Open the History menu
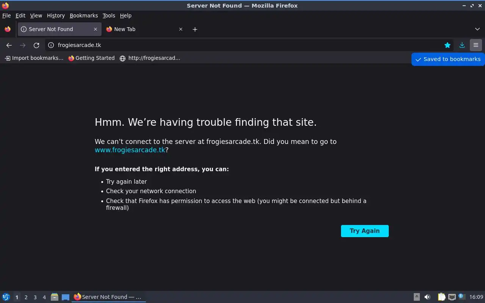This screenshot has height=303, width=485. coord(56,16)
